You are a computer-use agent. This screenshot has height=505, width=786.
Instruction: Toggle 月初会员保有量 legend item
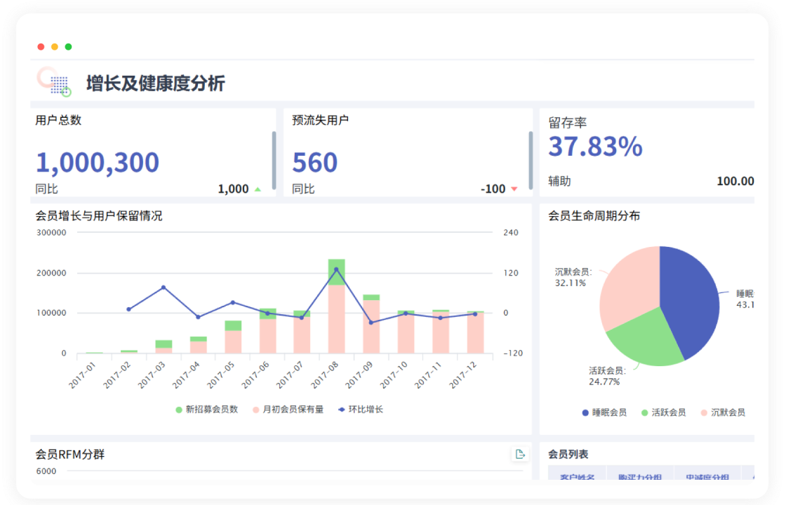[x=288, y=410]
